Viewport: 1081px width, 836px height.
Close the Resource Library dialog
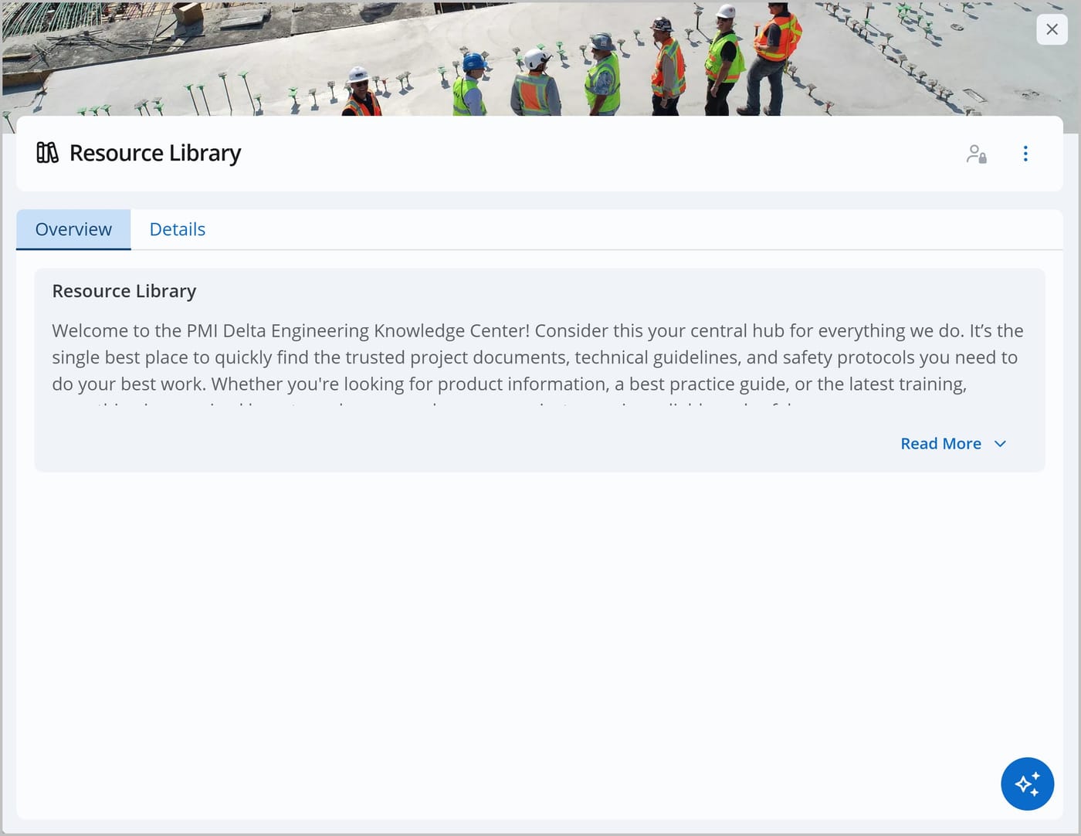pos(1052,29)
